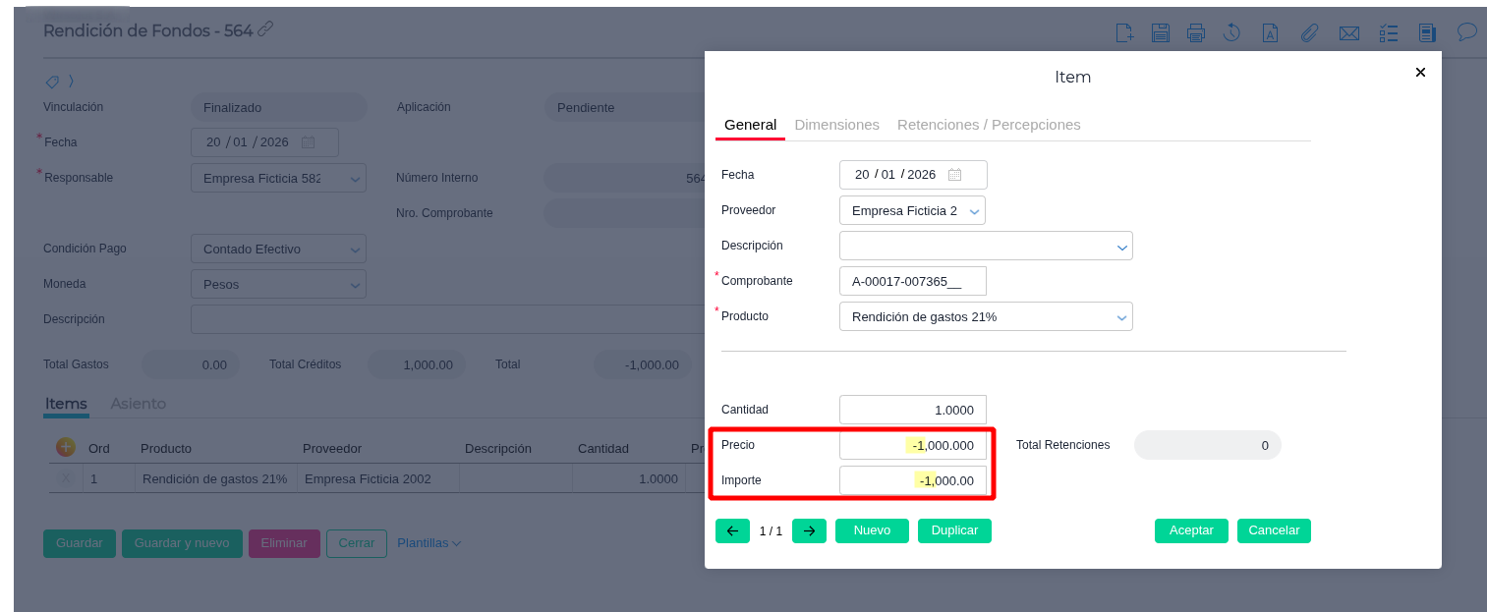Image resolution: width=1487 pixels, height=612 pixels.
Task: Open the speech bubble comments icon
Action: point(1466,32)
